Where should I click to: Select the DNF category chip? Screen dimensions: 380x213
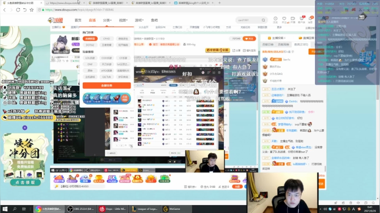pos(90,64)
